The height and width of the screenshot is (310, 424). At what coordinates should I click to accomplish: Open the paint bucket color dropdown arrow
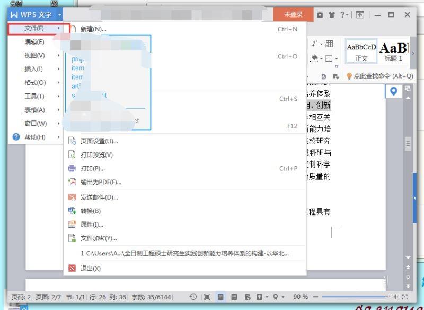click(x=321, y=58)
